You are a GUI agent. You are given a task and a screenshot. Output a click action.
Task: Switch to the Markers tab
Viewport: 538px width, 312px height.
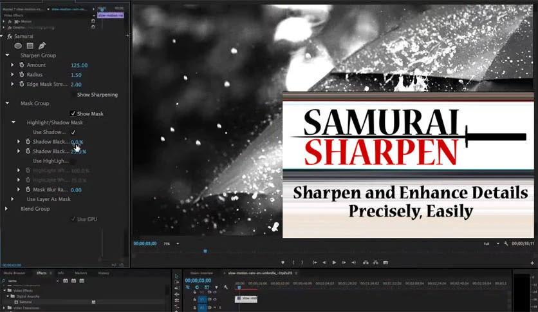(x=81, y=273)
